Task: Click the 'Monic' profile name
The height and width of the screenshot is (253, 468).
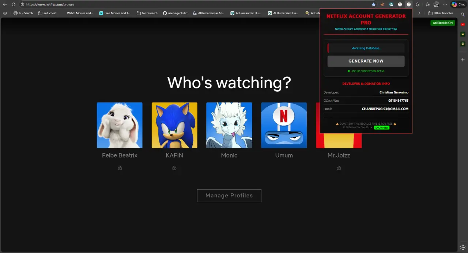Action: [x=229, y=155]
